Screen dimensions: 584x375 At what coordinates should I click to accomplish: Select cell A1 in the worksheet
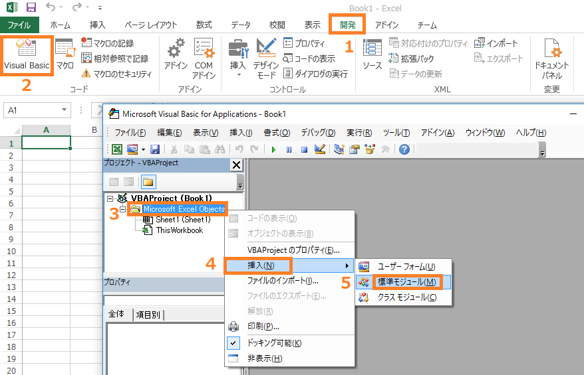(x=46, y=143)
